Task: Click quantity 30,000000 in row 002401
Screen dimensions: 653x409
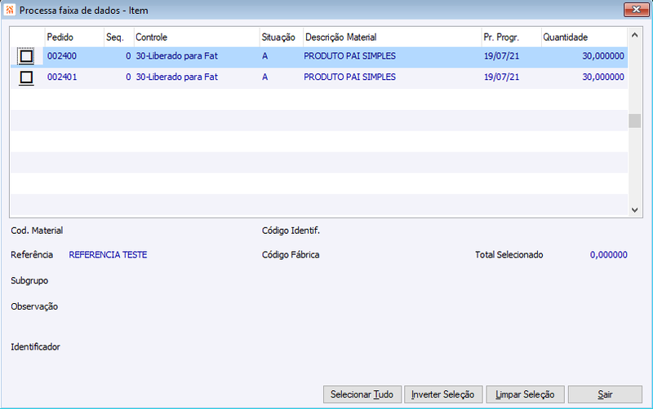Action: click(x=603, y=77)
